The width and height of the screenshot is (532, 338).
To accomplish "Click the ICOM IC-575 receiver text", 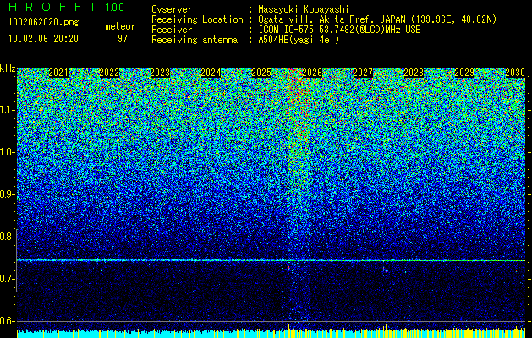I will pyautogui.click(x=339, y=30).
